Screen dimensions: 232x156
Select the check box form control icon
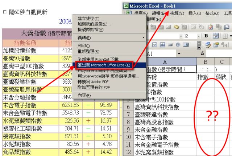click(154, 45)
